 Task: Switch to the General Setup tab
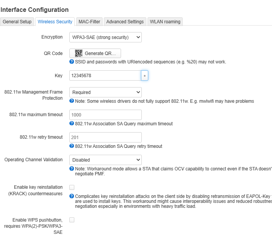(17, 22)
